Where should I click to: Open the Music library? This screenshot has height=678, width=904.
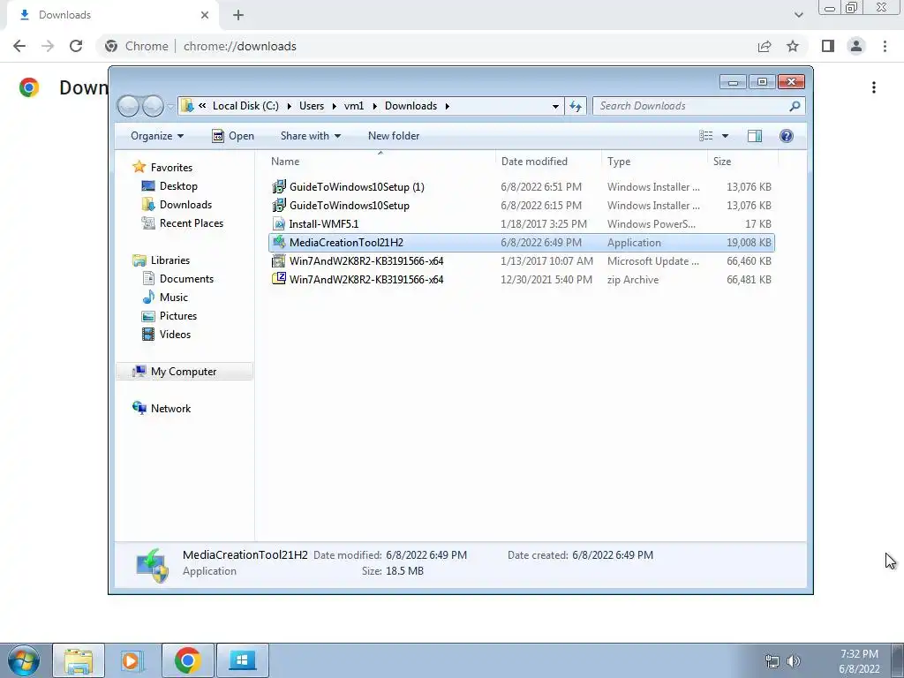click(x=174, y=297)
